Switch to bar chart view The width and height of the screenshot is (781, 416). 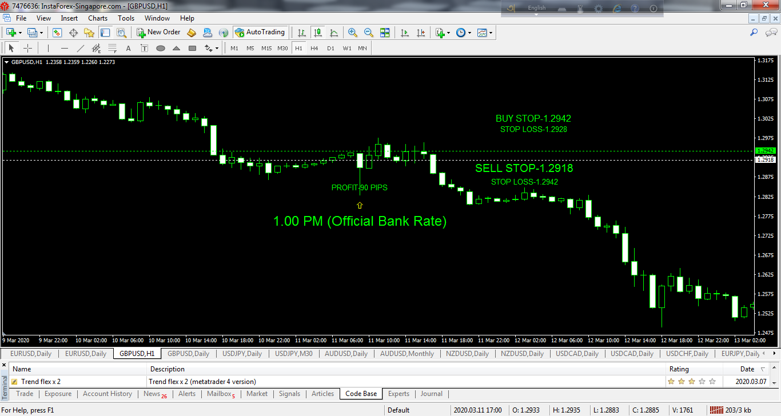(x=302, y=33)
